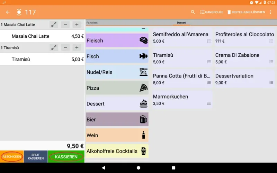Add Semifreddo all'Amarena to order
The image size is (277, 173).
(x=182, y=37)
